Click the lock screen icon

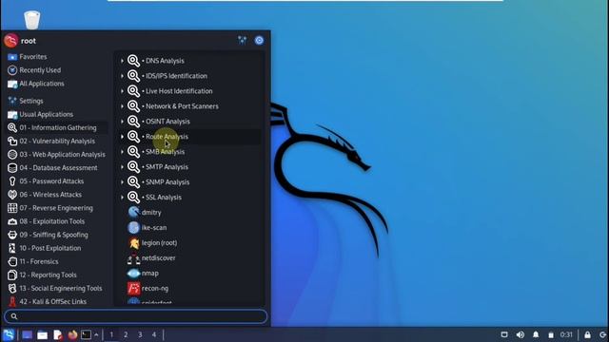pyautogui.click(x=587, y=334)
